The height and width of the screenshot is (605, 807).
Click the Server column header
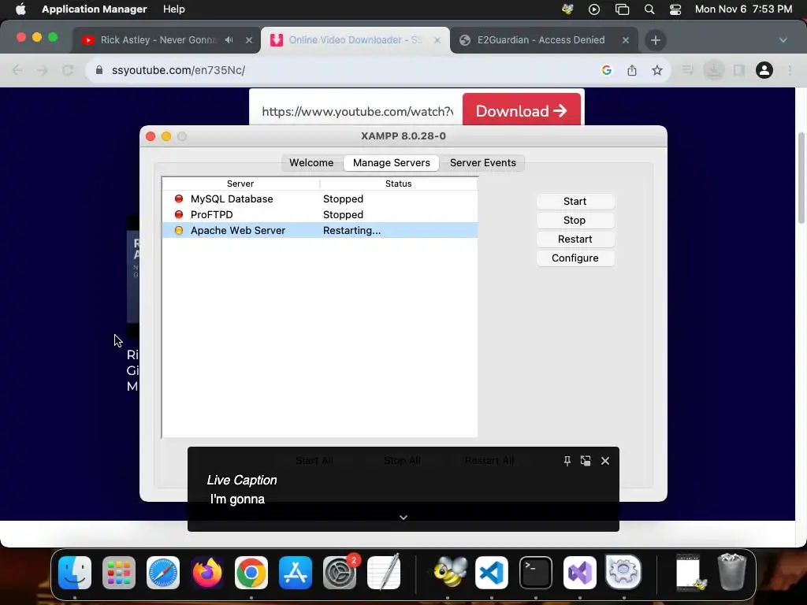pos(240,184)
